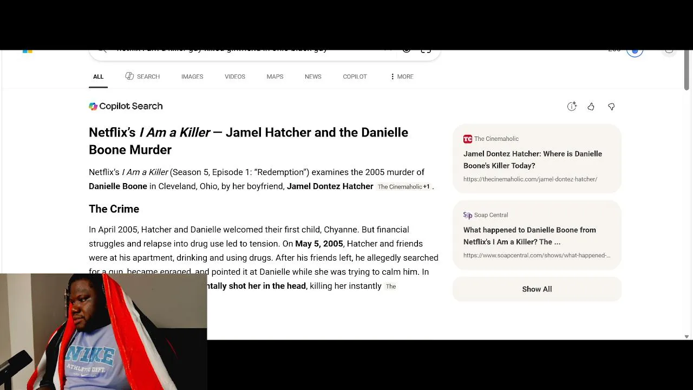Select the ALL results tab
This screenshot has height=390, width=693.
(98, 76)
